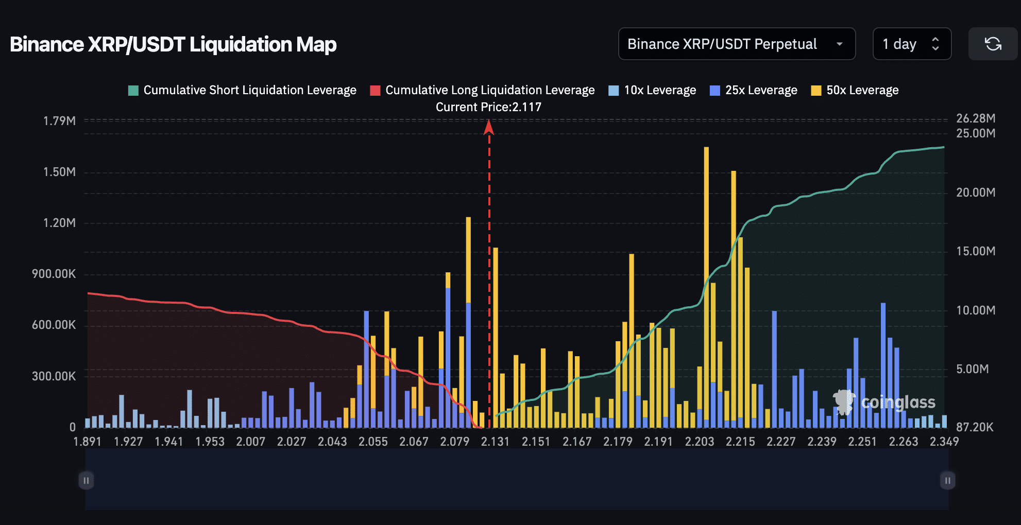This screenshot has width=1021, height=525.
Task: Click the right pause handle of the range slider
Action: [x=948, y=480]
